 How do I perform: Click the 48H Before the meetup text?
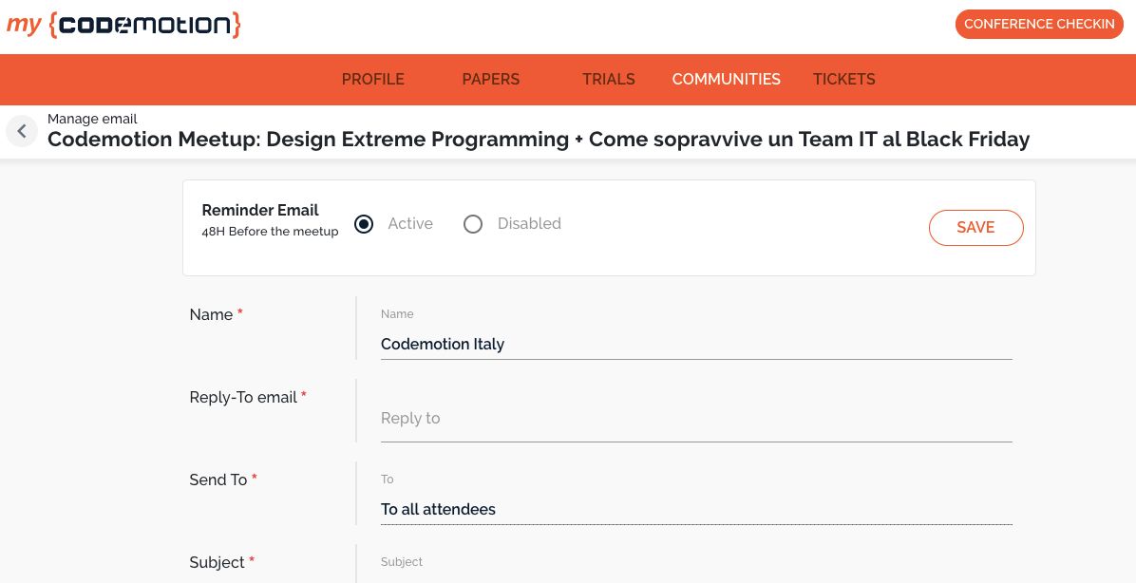pyautogui.click(x=270, y=231)
